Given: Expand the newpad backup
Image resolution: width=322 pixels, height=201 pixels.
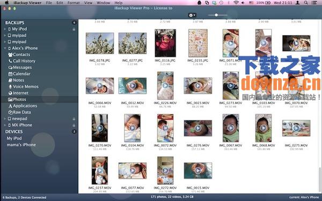Looking at the screenshot, I should coord(5,119).
